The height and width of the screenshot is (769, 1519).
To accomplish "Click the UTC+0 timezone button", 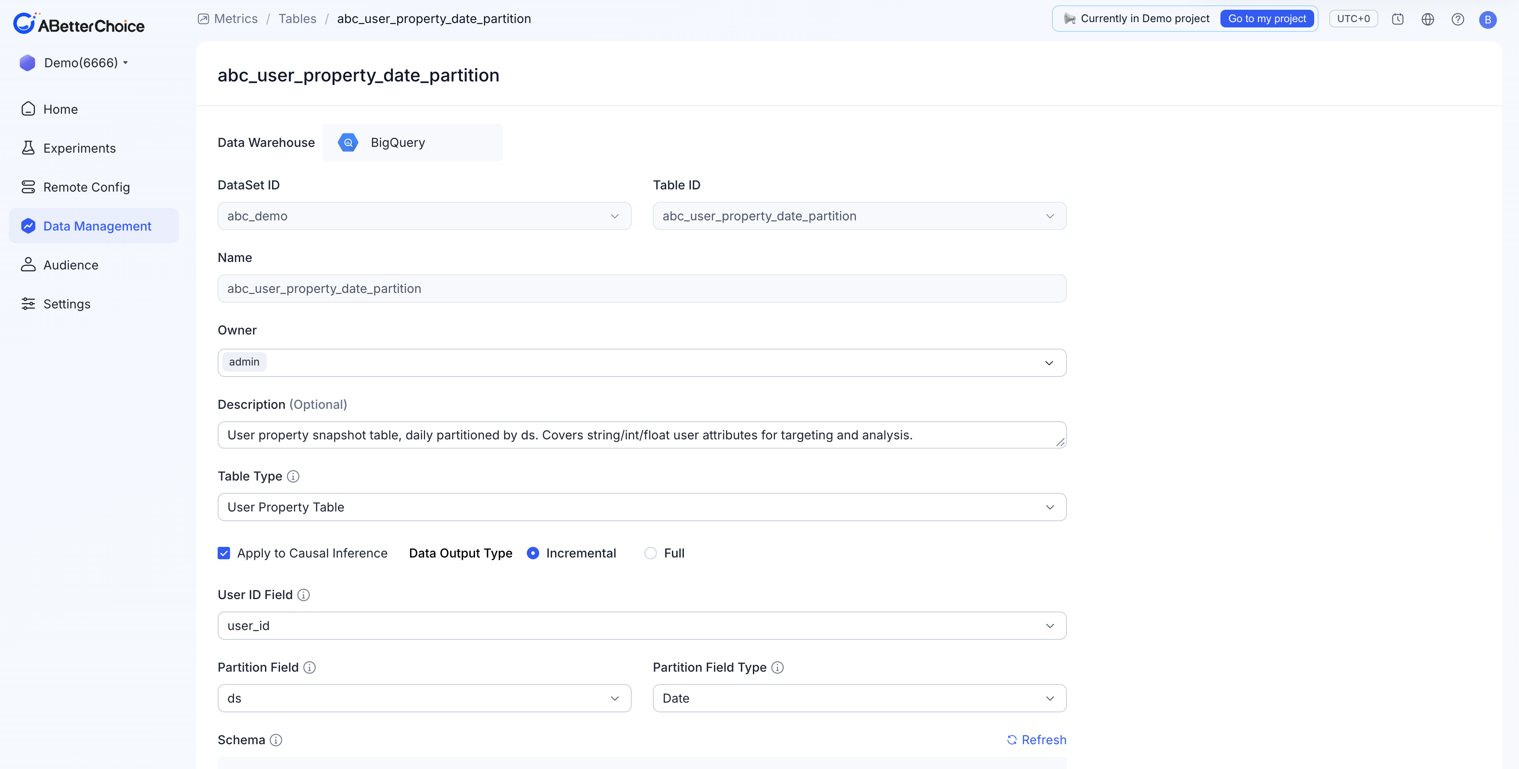I will click(1353, 19).
